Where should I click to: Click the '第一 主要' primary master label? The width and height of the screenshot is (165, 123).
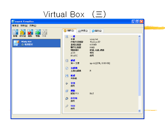(x=75, y=63)
